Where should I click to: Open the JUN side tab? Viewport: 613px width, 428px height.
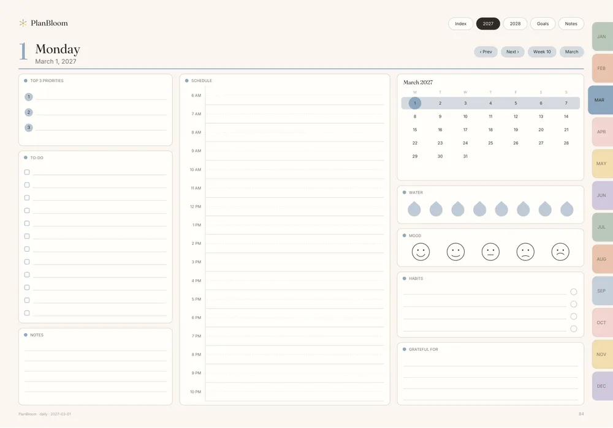click(603, 196)
